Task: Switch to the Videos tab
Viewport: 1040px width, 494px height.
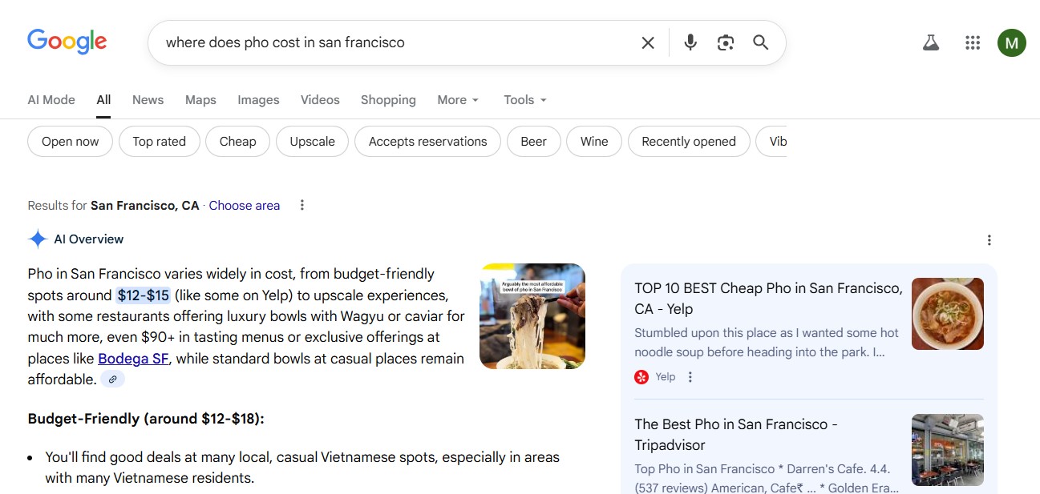Action: [x=320, y=100]
